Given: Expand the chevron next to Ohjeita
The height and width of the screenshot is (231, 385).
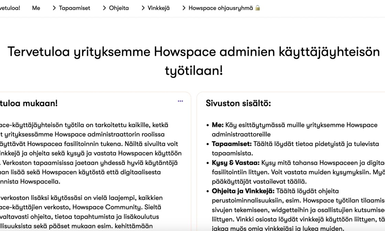Looking at the screenshot, I should click(104, 8).
